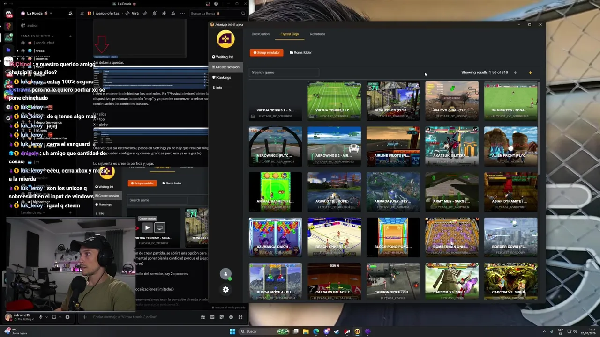Open File Explorer from the taskbar
Screen dimensions: 600x337
click(306, 331)
